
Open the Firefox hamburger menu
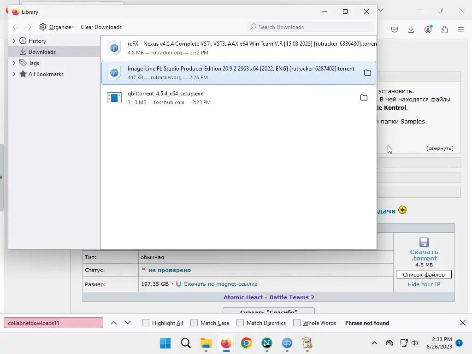461,29
